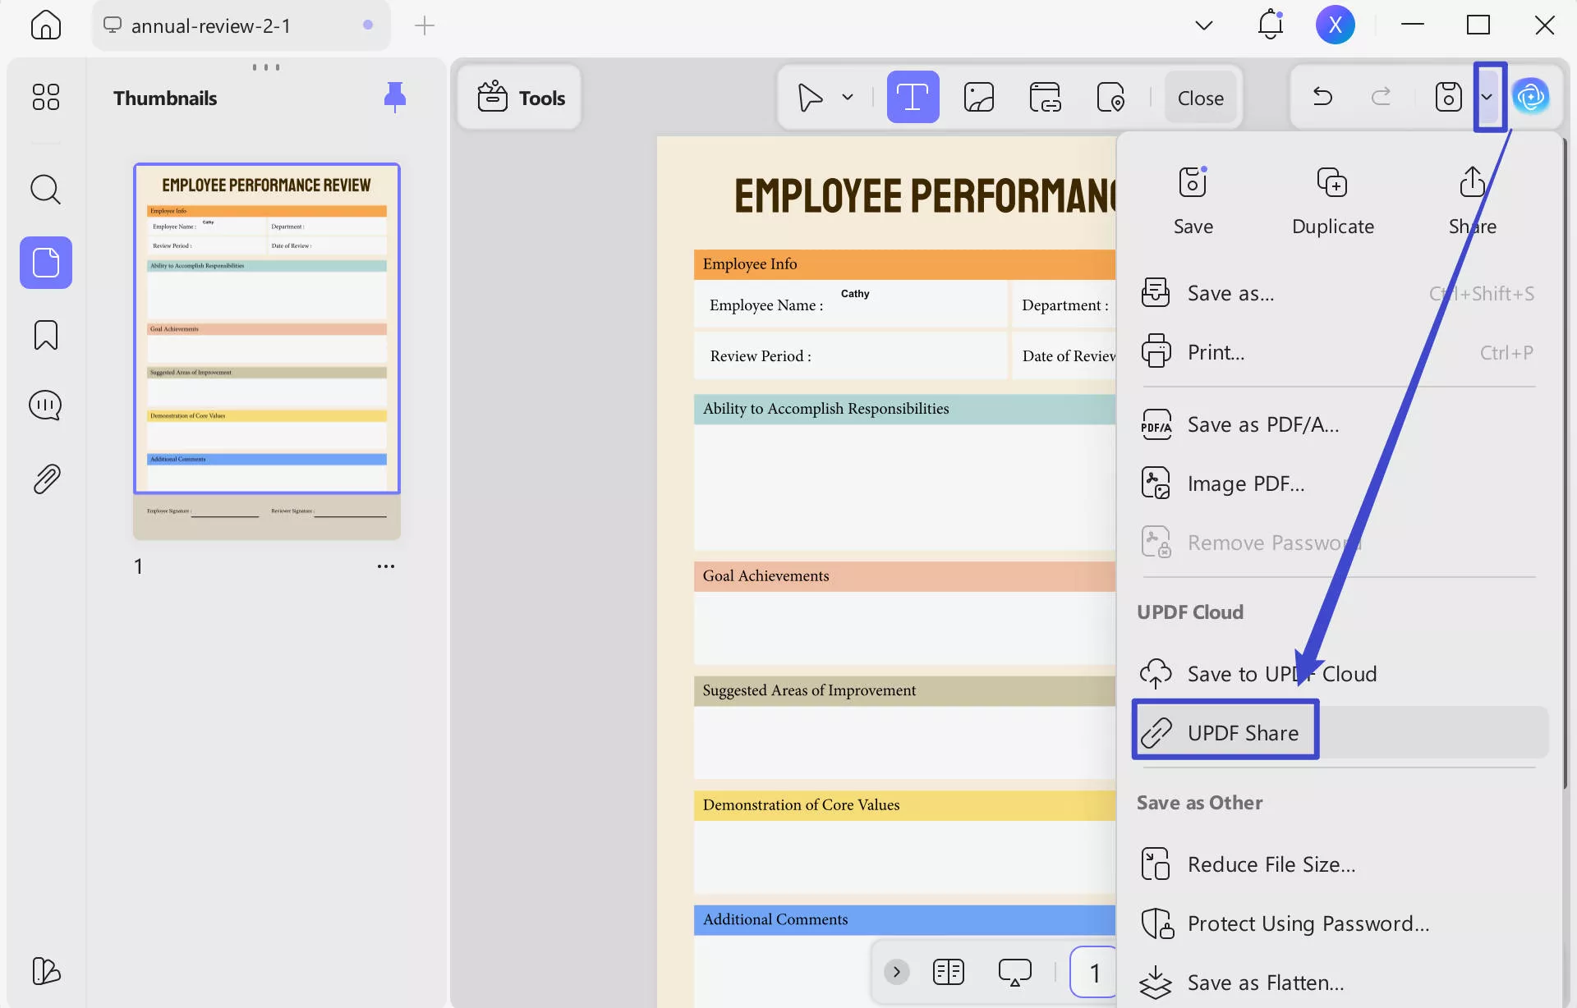Screen dimensions: 1577x1008
Task: Click the UPDF AI assistant icon
Action: [1531, 98]
